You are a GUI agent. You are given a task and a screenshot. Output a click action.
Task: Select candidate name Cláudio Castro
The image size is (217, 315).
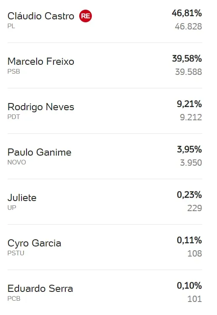tap(41, 16)
